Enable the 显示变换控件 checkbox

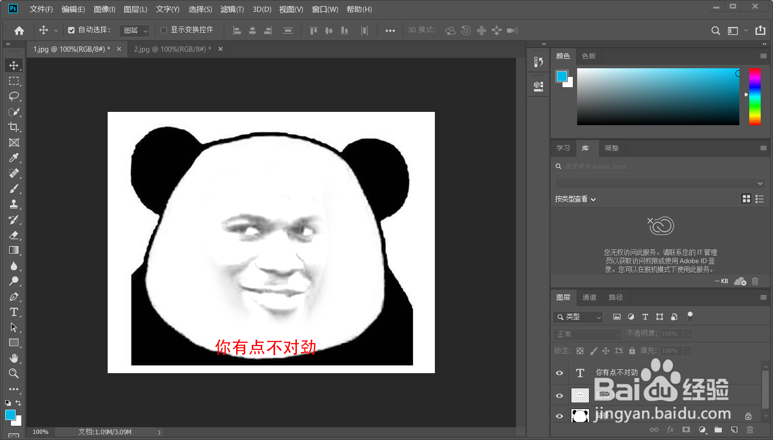(164, 30)
